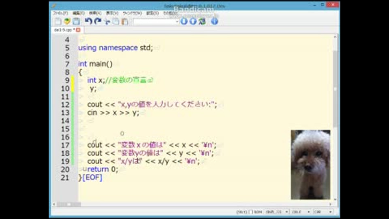This screenshot has height=219, width=389.
Task: Save the document with the floppy icon
Action: pyautogui.click(x=76, y=21)
